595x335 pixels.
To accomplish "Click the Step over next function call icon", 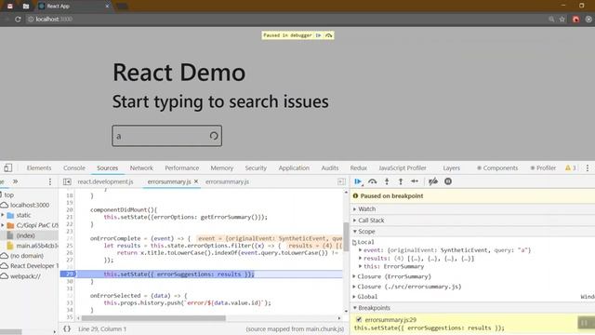I will pos(372,181).
